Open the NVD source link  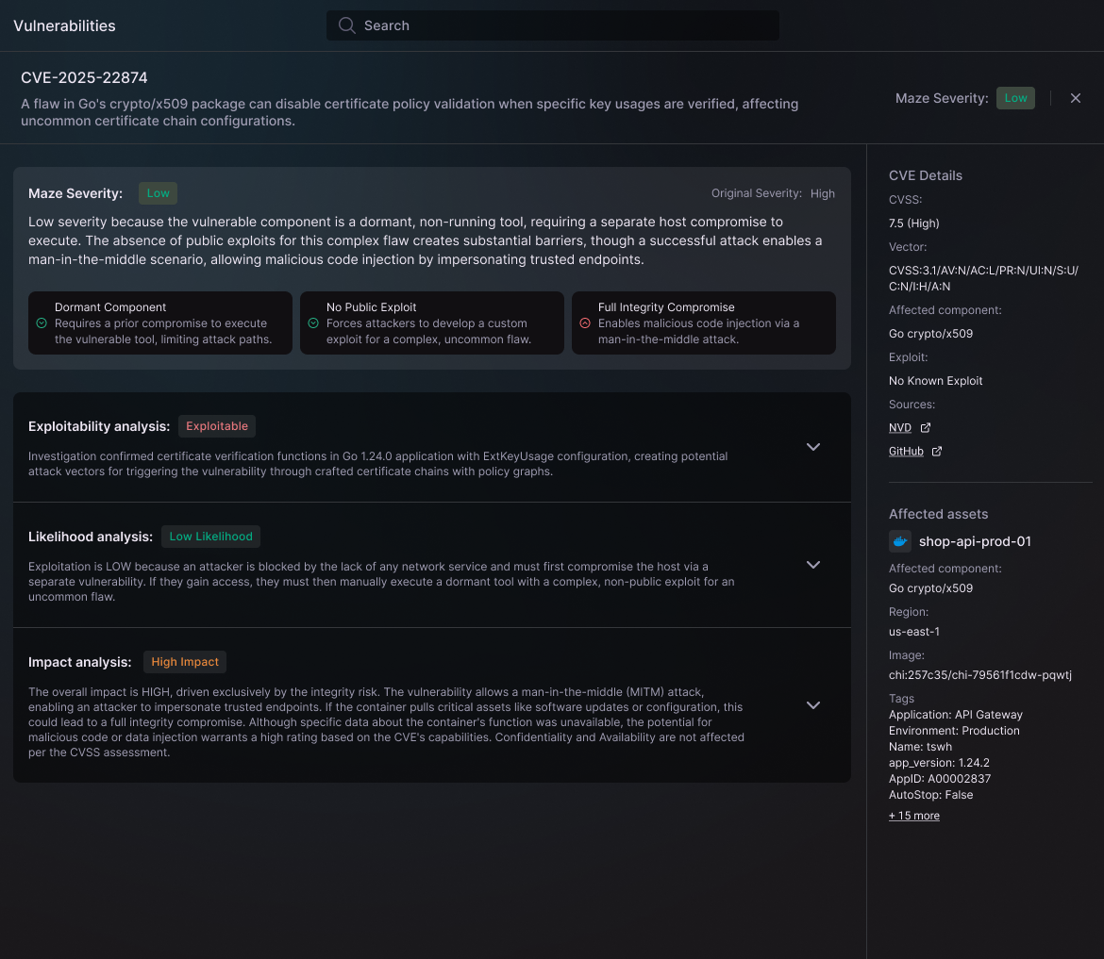(899, 427)
